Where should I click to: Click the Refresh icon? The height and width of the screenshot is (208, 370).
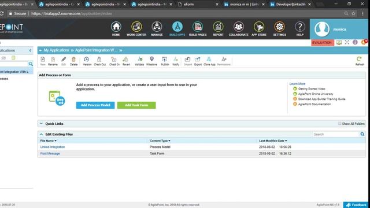click(x=359, y=59)
